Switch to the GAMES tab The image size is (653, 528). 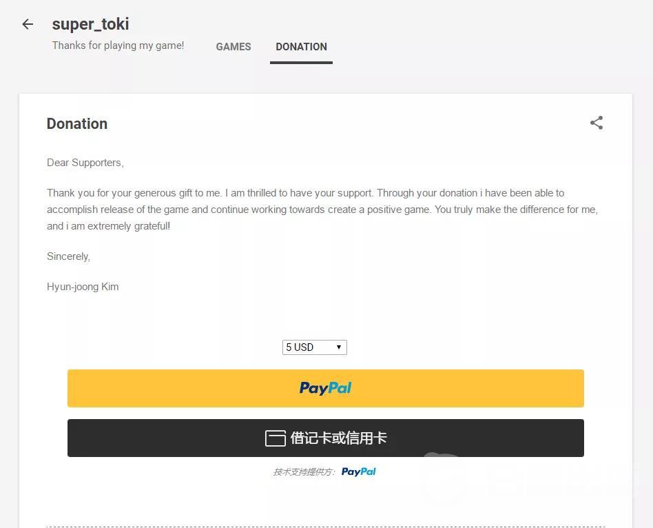pyautogui.click(x=234, y=47)
